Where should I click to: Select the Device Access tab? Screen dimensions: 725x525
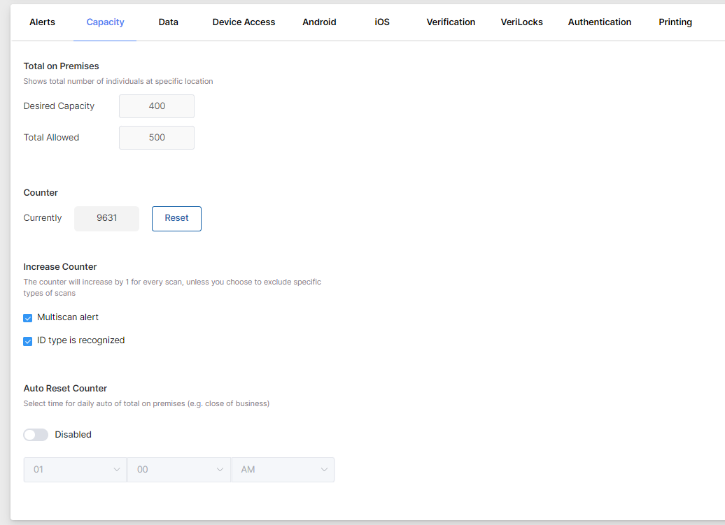244,22
